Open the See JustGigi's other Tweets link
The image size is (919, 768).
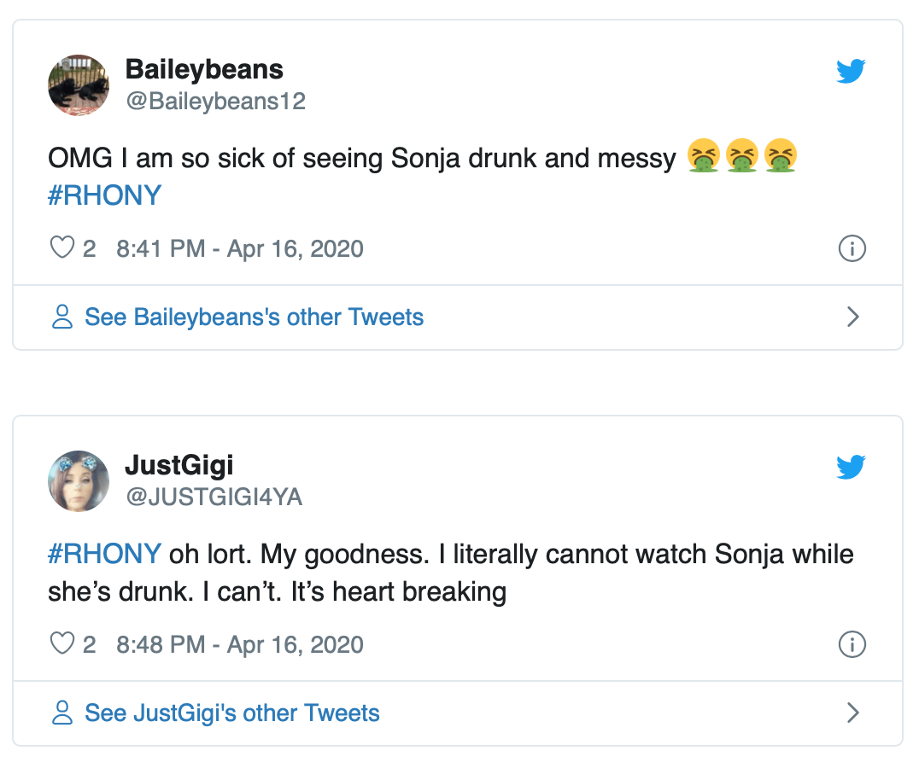tap(231, 713)
